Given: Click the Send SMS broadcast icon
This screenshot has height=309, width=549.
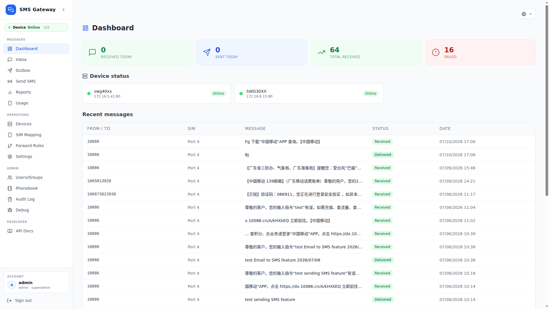Looking at the screenshot, I should [x=10, y=81].
